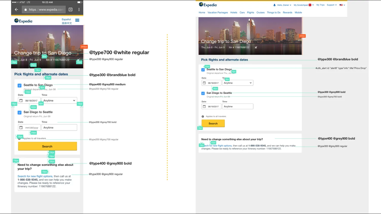This screenshot has width=381, height=214.
Task: Expand the My Scratchpad dropdown
Action: 304,5
